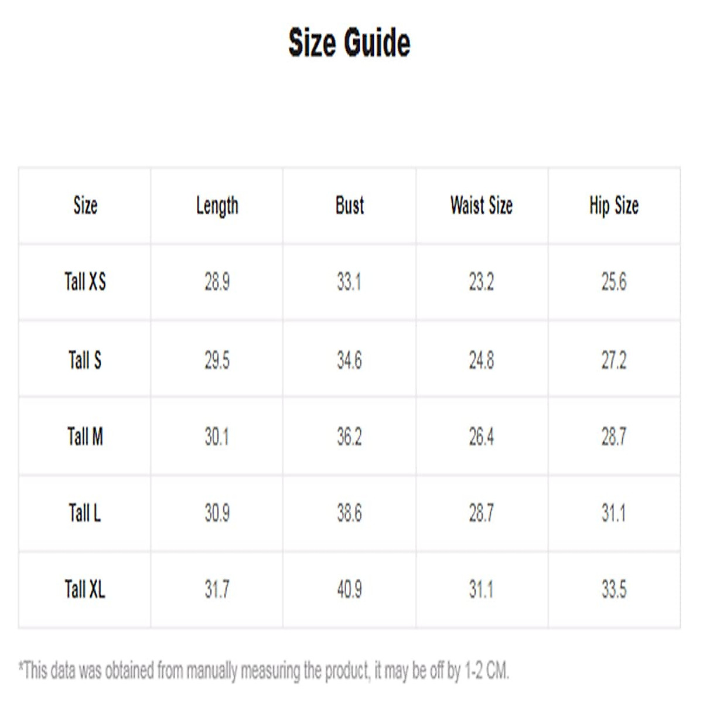The image size is (703, 703).
Task: Click the Tall S bust value 34.6
Action: 349,360
